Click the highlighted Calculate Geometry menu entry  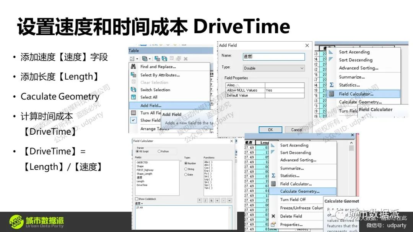pos(303,191)
